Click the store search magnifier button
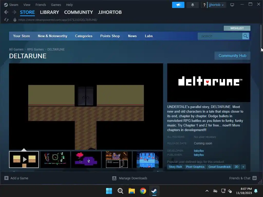 [246, 36]
